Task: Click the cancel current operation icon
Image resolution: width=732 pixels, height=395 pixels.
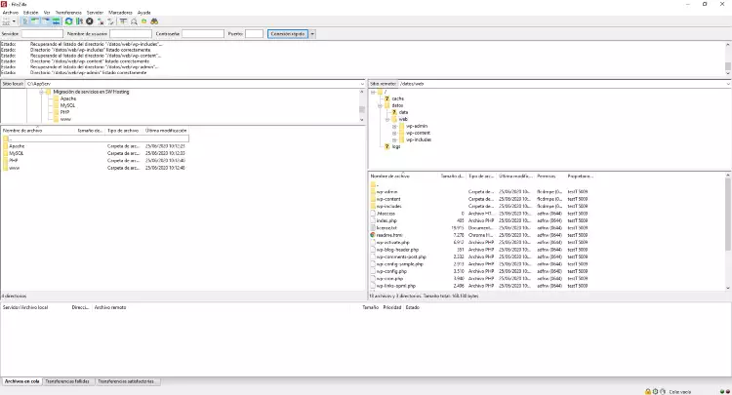Action: click(x=90, y=20)
